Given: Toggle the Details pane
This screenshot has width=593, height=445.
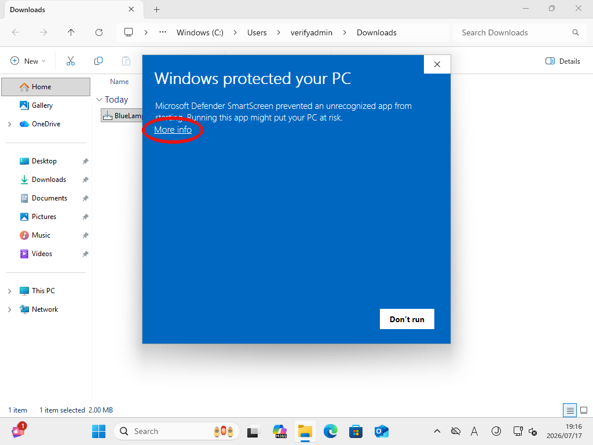Looking at the screenshot, I should [x=563, y=61].
